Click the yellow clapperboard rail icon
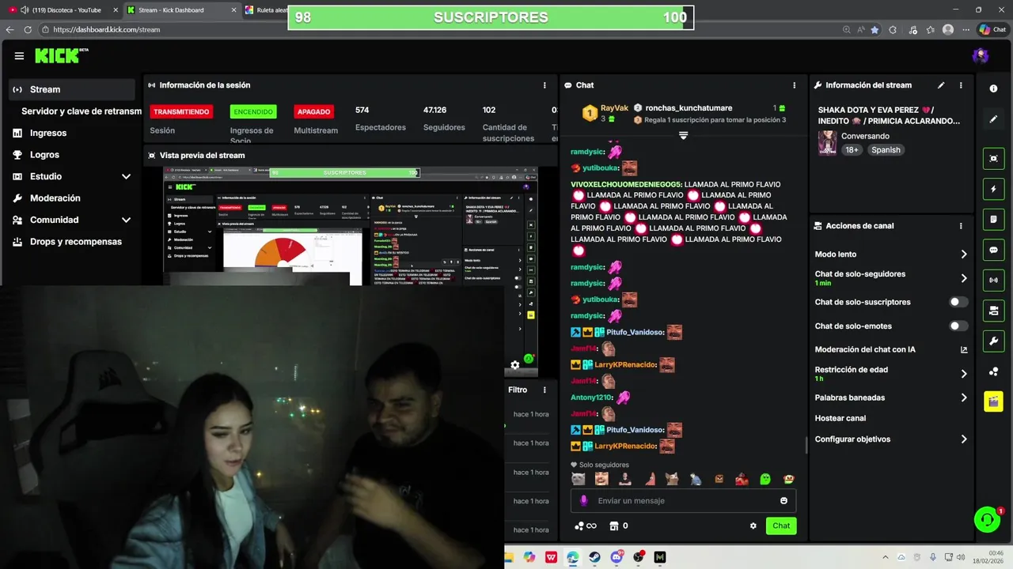Screen dimensions: 1013x569 click(993, 401)
